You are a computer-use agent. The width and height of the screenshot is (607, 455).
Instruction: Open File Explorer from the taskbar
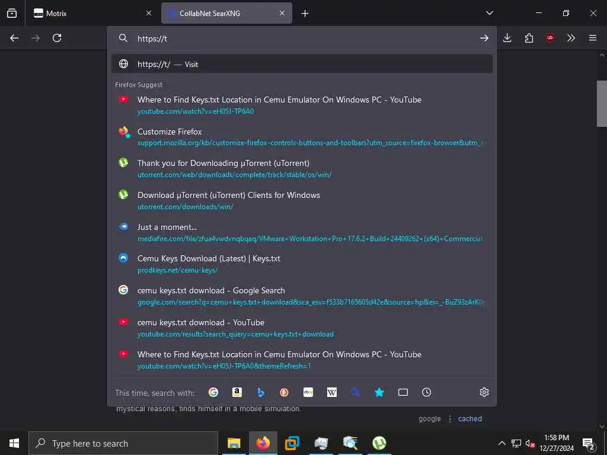tap(234, 443)
